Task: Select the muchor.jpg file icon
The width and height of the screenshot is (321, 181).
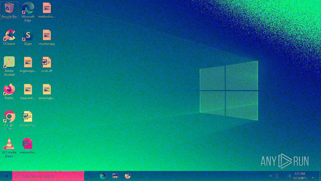Action: click(x=47, y=37)
